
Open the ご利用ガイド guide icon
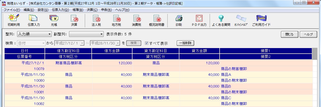(x=261, y=20)
